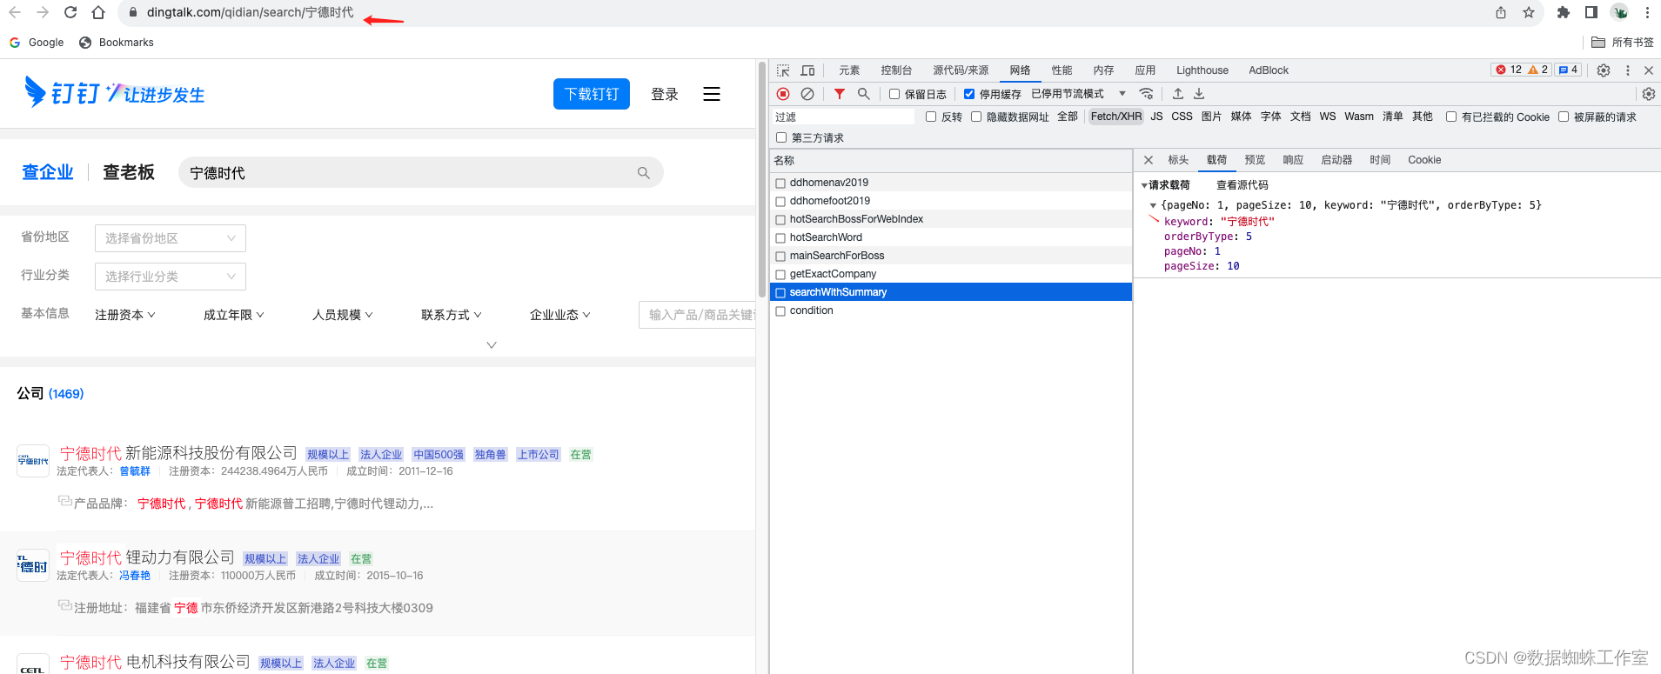The width and height of the screenshot is (1661, 674).
Task: Collapse 请求载荷 section triangle
Action: coord(1144,185)
